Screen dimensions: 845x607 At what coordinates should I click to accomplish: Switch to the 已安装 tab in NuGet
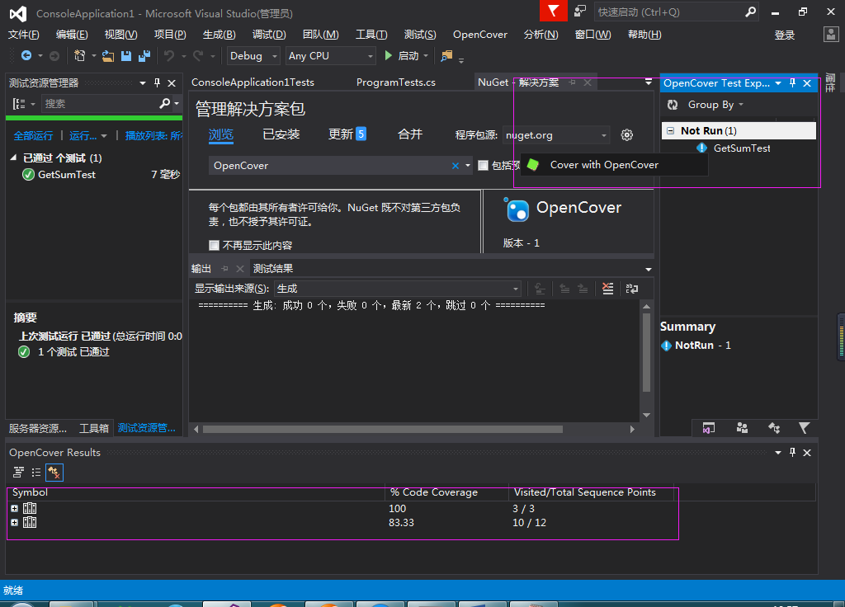[x=281, y=134]
